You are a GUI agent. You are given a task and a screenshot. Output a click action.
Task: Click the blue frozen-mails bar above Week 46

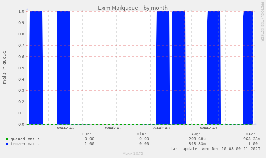[x=64, y=68]
